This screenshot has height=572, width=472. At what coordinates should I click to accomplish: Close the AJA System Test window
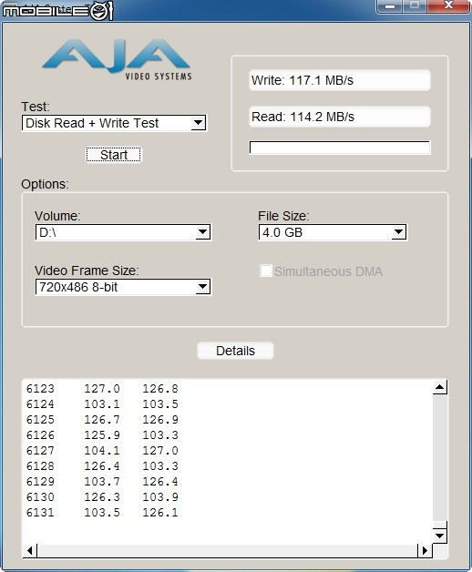click(x=448, y=6)
